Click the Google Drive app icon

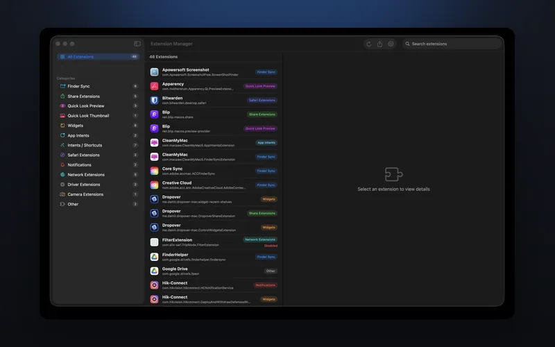[x=154, y=271]
